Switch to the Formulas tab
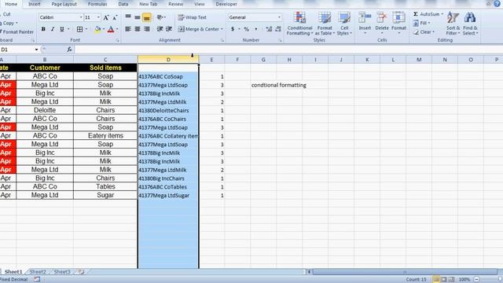Screen dimensions: 503x283 (x=97, y=4)
